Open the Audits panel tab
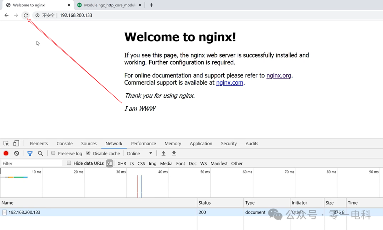 252,144
